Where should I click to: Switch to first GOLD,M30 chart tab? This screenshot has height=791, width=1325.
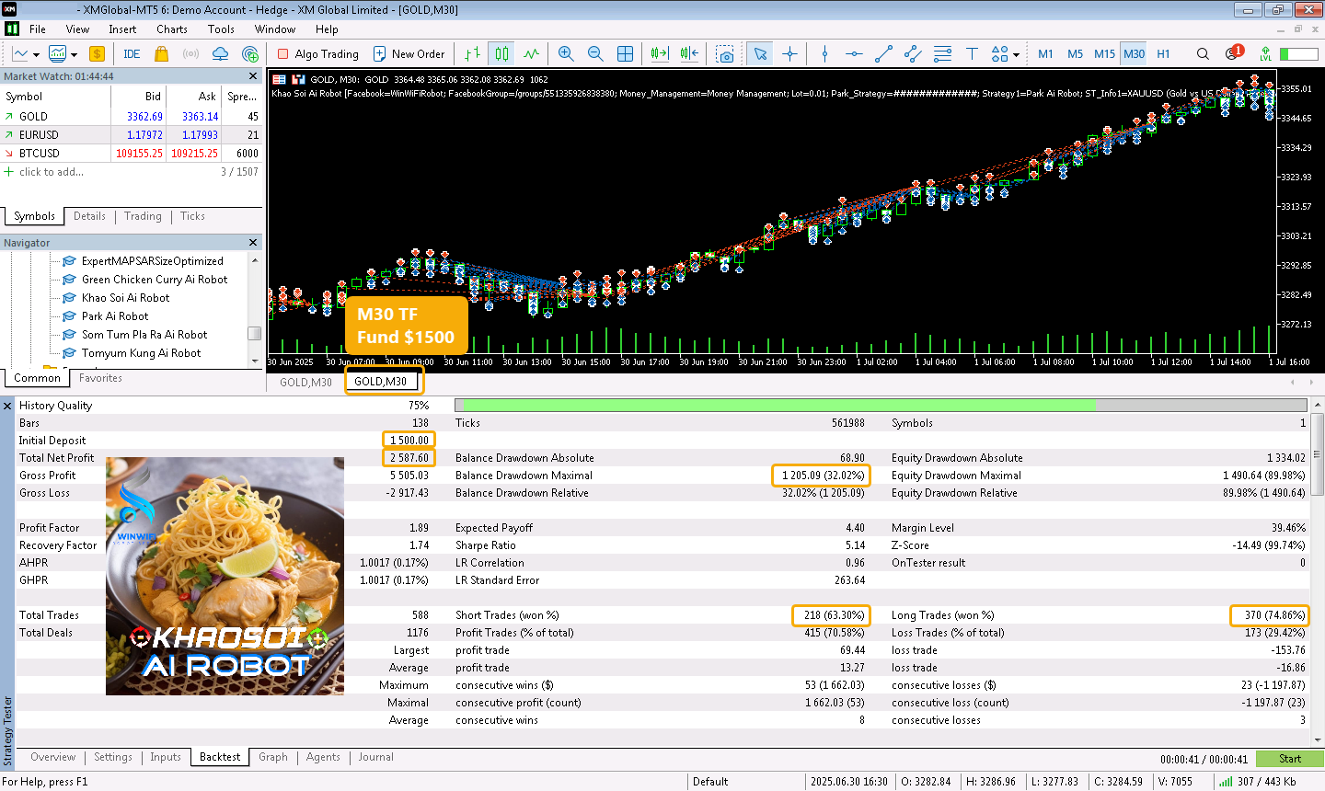click(305, 382)
